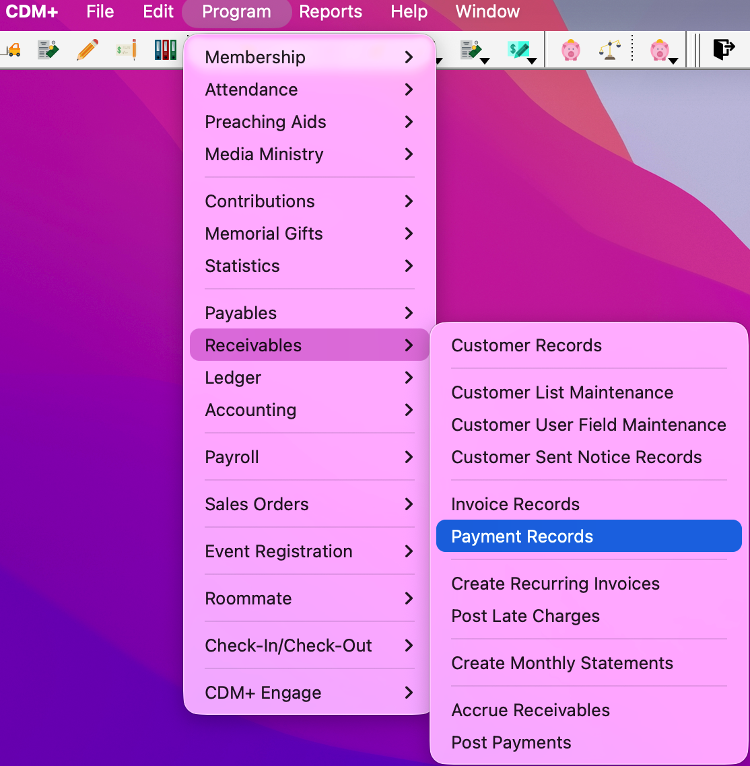Click the forklift truck toolbar icon
Screen dimensions: 750x766
11,50
